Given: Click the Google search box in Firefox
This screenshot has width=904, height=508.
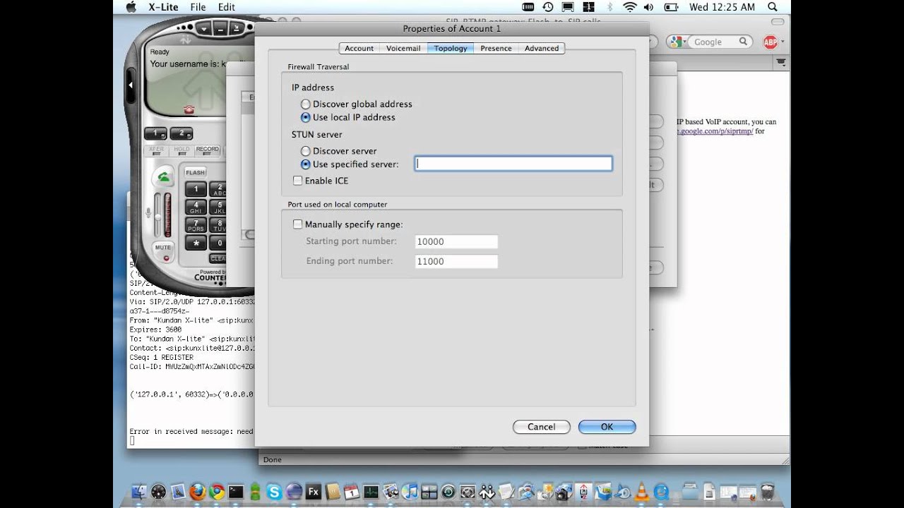Looking at the screenshot, I should (x=715, y=42).
